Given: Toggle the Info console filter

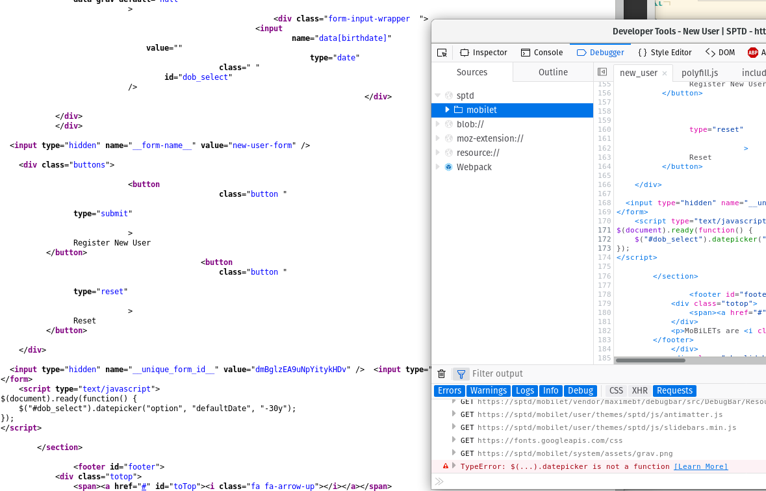Looking at the screenshot, I should (x=550, y=391).
